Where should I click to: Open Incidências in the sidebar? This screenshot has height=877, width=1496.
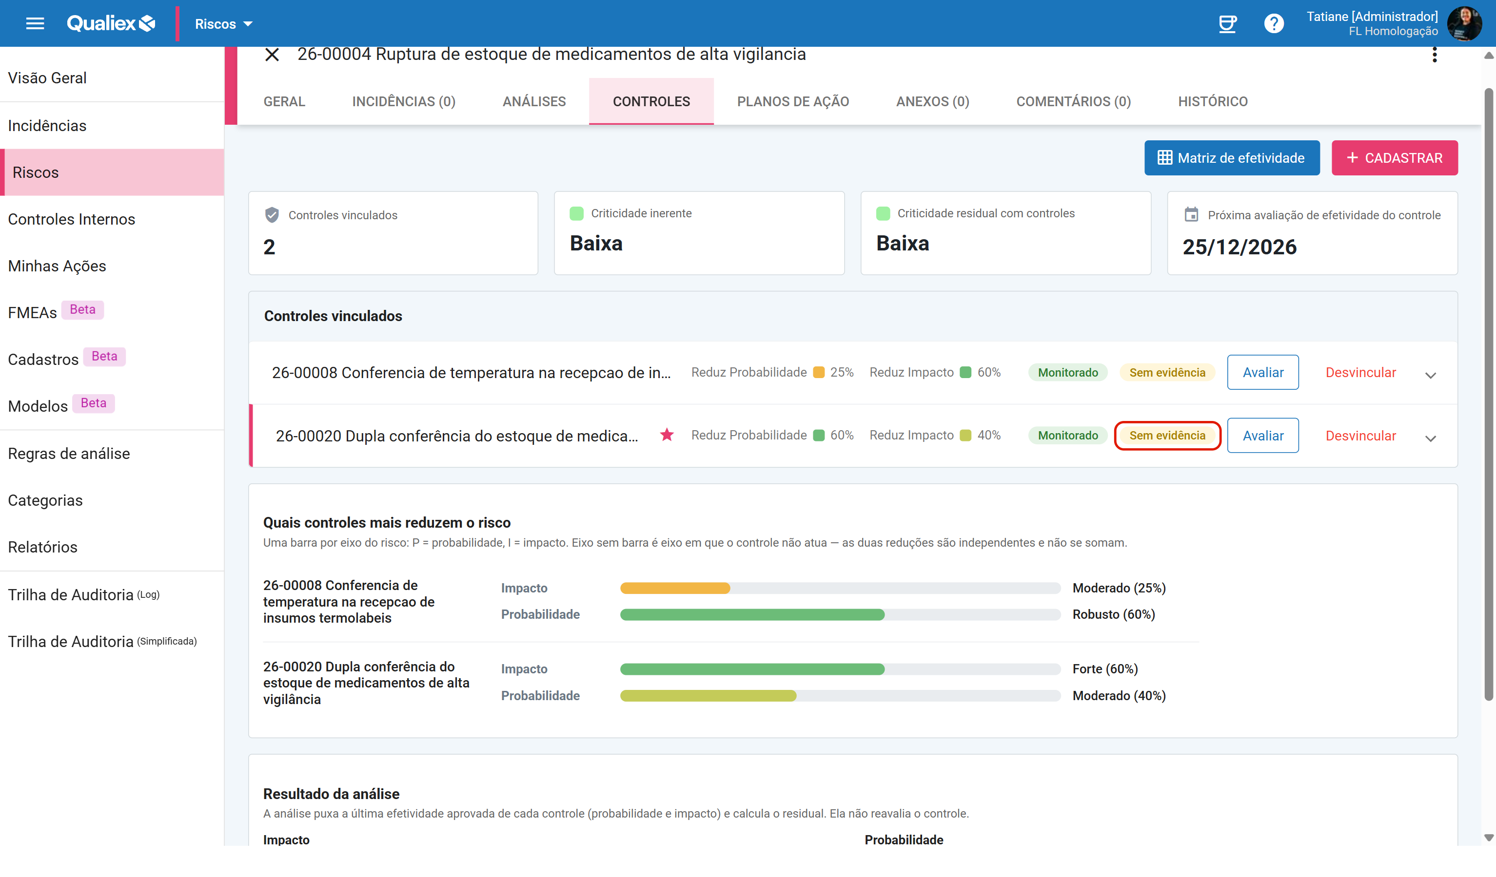[112, 126]
